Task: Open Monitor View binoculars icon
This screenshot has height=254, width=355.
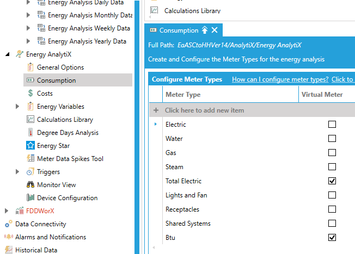Action: 30,185
